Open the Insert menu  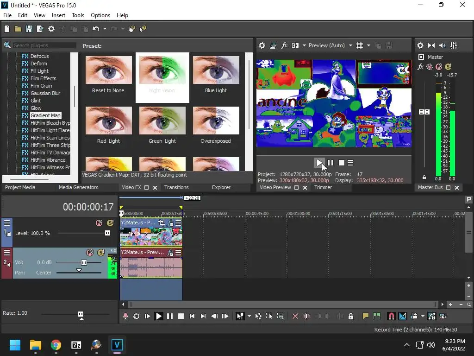(58, 15)
